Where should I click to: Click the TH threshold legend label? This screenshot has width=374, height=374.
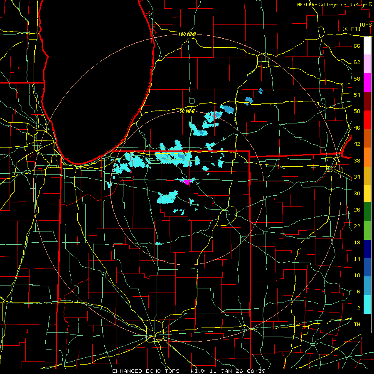357,325
